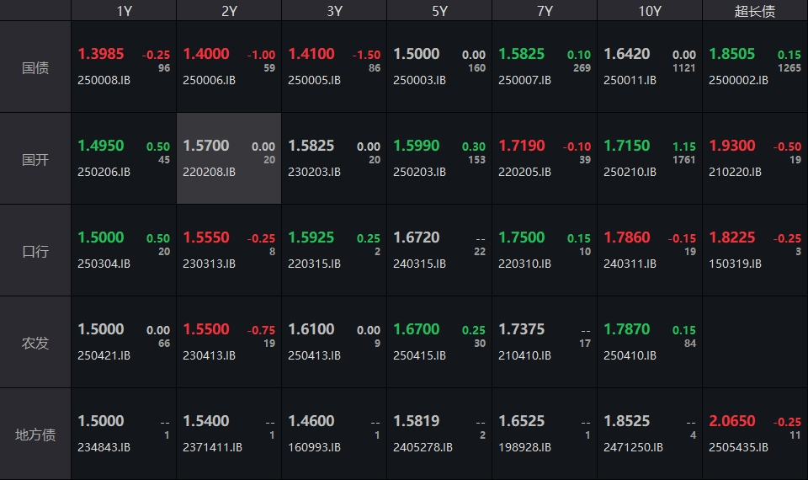Click the 超长债 column header
This screenshot has width=808, height=480.
click(754, 11)
